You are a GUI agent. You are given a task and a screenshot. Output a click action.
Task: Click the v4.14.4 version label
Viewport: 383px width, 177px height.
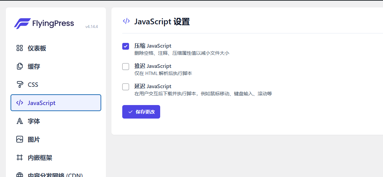(x=91, y=27)
